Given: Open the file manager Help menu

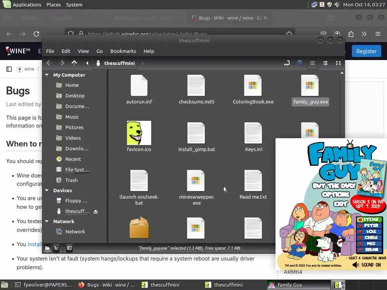Looking at the screenshot, I should click(149, 51).
